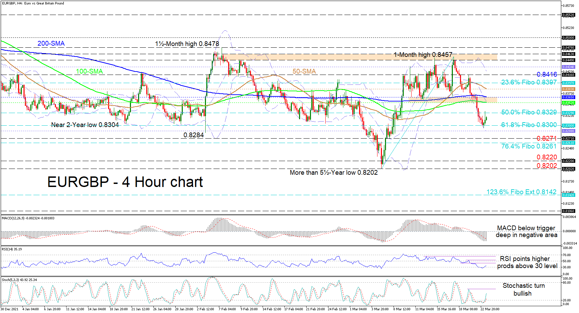Select the 'Near 2-Year low 0.8304' annotation
The height and width of the screenshot is (313, 579).
85,125
